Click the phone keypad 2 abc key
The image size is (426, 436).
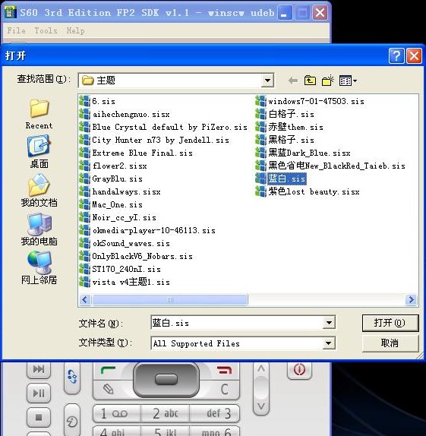click(166, 413)
